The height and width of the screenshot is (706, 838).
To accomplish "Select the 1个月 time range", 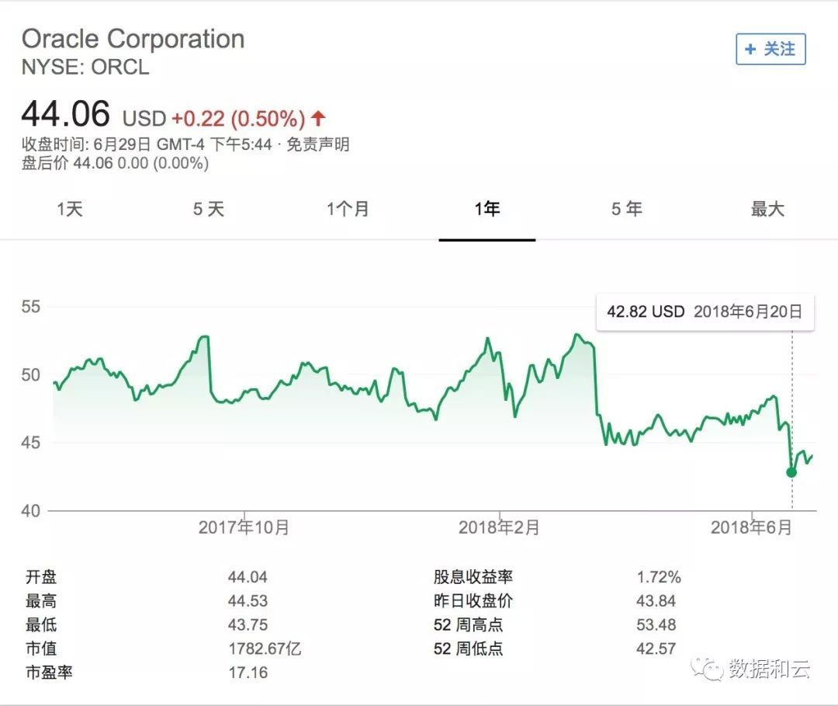I will pos(348,208).
